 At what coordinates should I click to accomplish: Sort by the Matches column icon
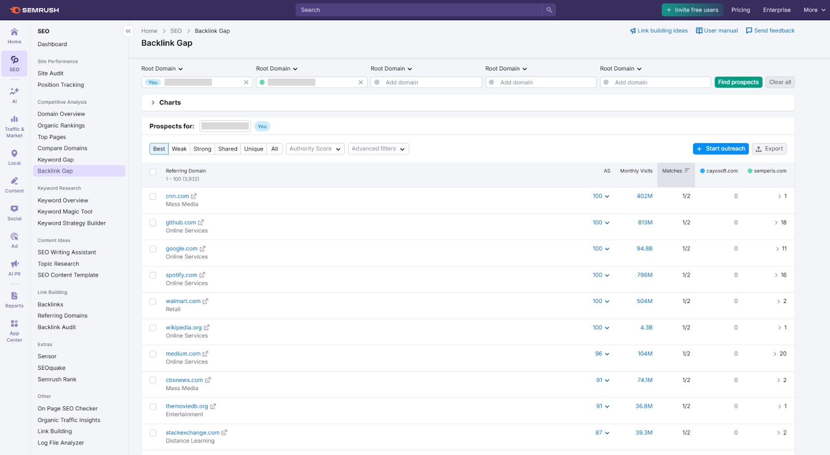(687, 171)
